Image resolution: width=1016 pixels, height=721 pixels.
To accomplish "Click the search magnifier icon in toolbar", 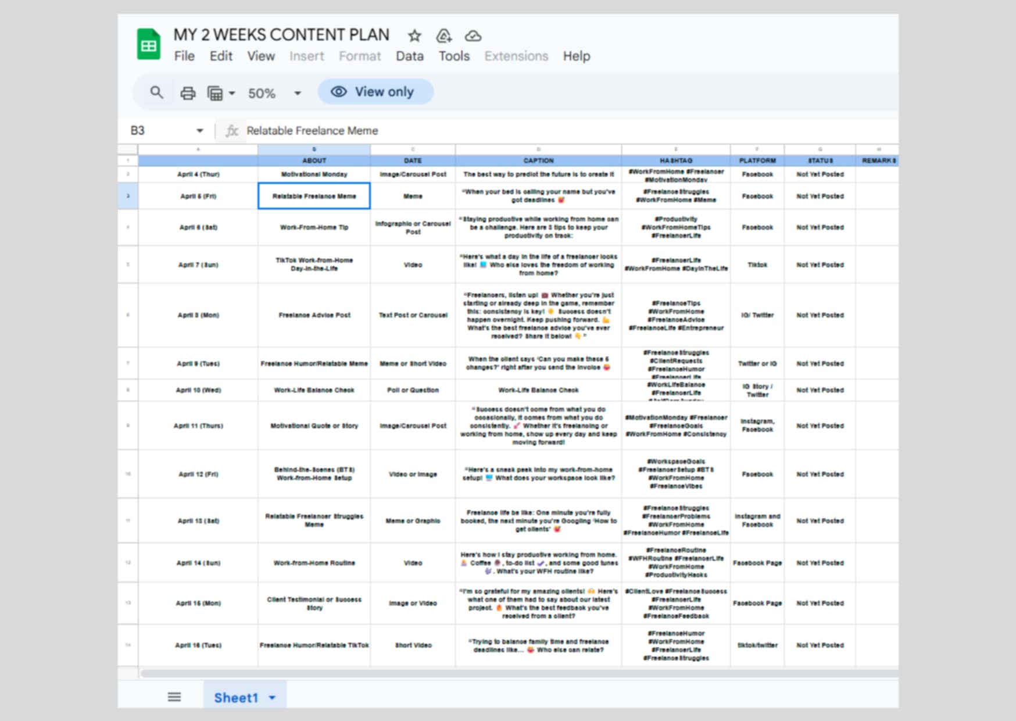I will pos(156,92).
